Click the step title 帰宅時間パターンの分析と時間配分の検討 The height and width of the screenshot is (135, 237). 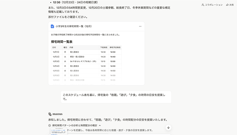pos(75,125)
